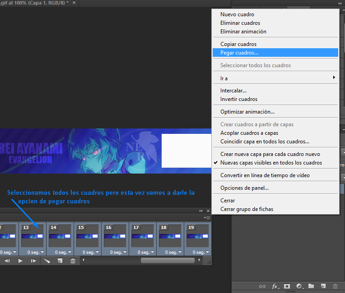Toggle Nuevas capas visibles en todos los cuadros
The image size is (345, 293).
pos(275,163)
